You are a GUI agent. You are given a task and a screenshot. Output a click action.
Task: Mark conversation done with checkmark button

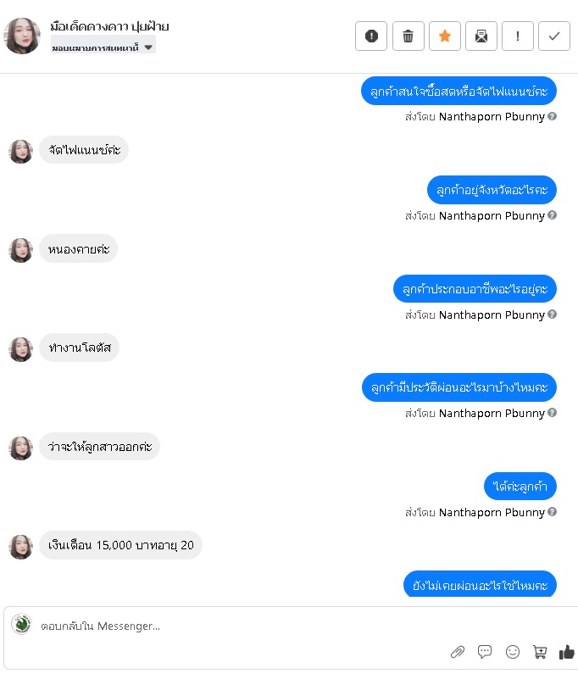pyautogui.click(x=554, y=36)
